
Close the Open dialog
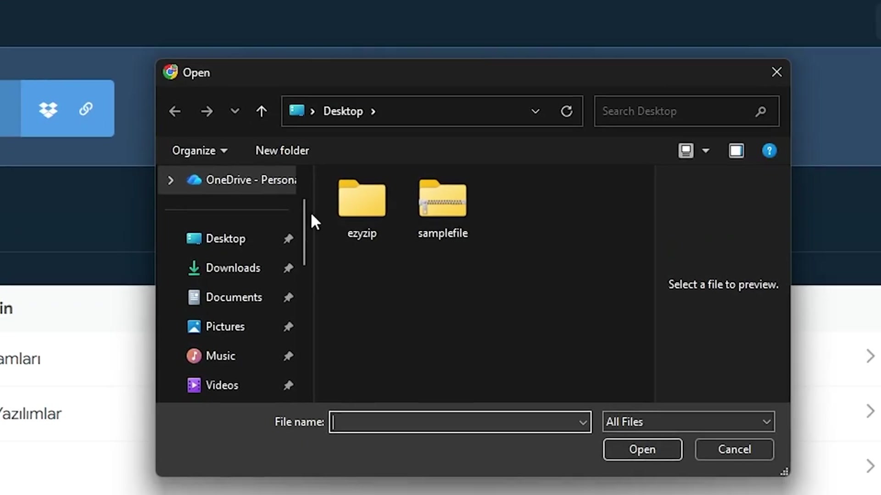[776, 72]
